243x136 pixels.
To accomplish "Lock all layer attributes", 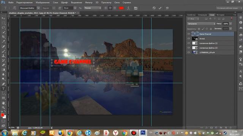I will (x=211, y=29).
